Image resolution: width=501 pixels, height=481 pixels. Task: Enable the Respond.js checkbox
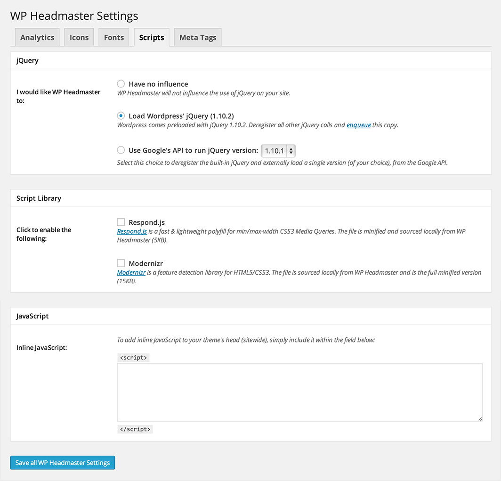pos(121,222)
